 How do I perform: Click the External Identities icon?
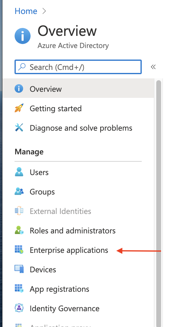19,211
